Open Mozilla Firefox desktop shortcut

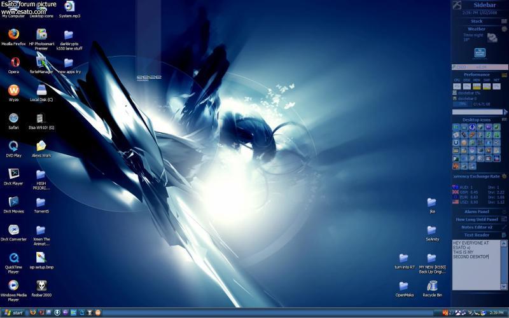pyautogui.click(x=13, y=38)
